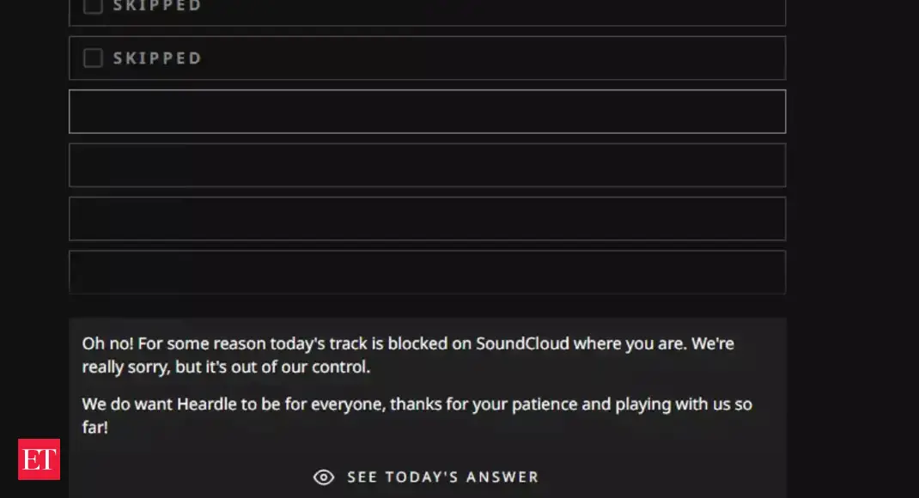The width and height of the screenshot is (919, 498).
Task: Click the red ET logo
Action: coord(39,459)
